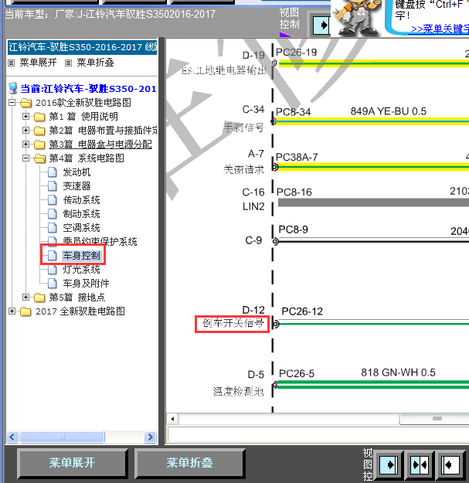The height and width of the screenshot is (483, 469).
Task: Click the PC26-19 connector label
Action: click(x=296, y=53)
